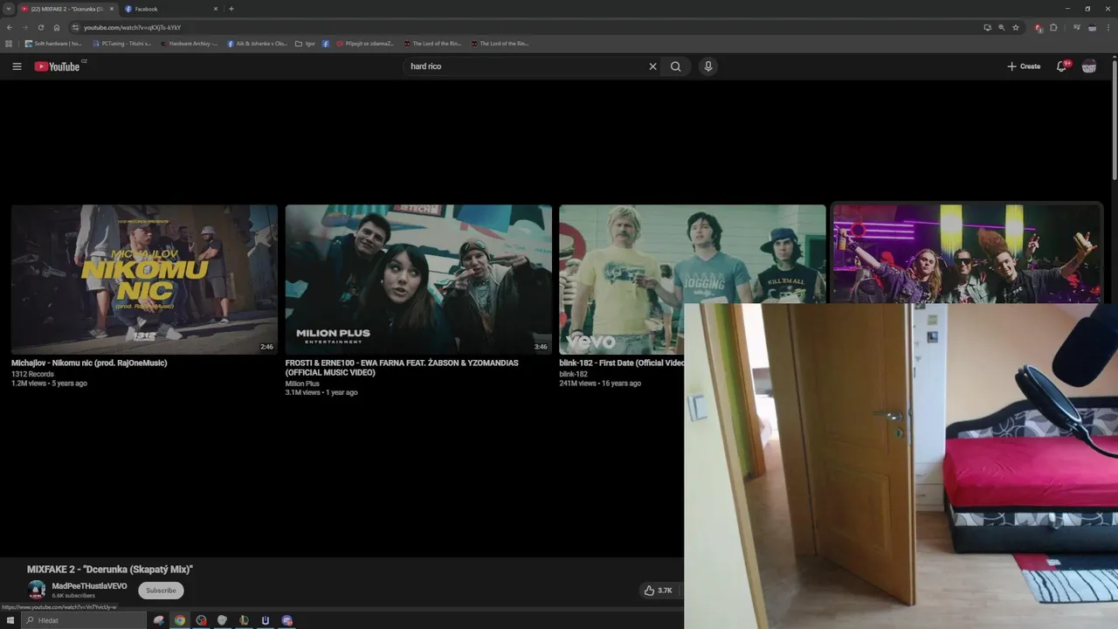Open the party video thumbnail with neon lights
Image resolution: width=1118 pixels, height=629 pixels.
click(967, 254)
